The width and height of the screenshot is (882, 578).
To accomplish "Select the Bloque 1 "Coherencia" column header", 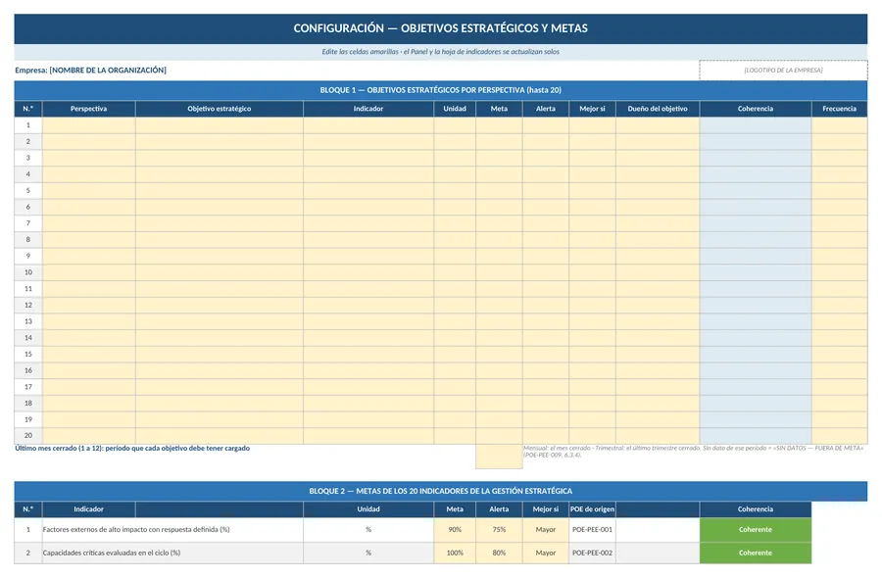I will click(756, 109).
